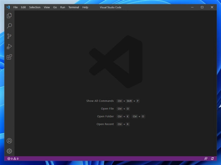Open the Accounts menu icon
This screenshot has height=165, width=221.
pos(9,141)
